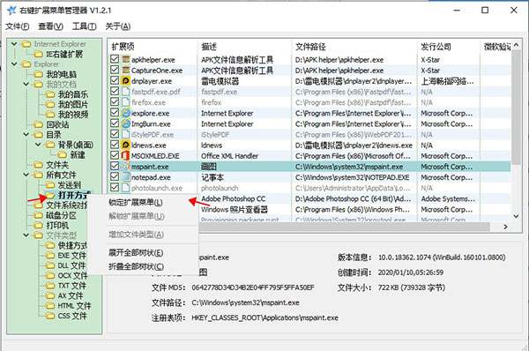
Task: Select the 磁盘分区 folder icon
Action: (38, 215)
